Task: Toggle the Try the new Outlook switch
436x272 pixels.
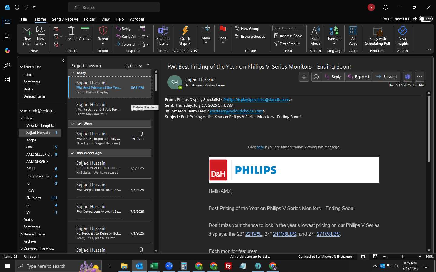Action: [x=426, y=19]
